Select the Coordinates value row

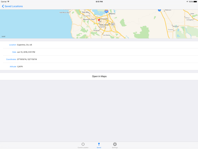coord(99,59)
